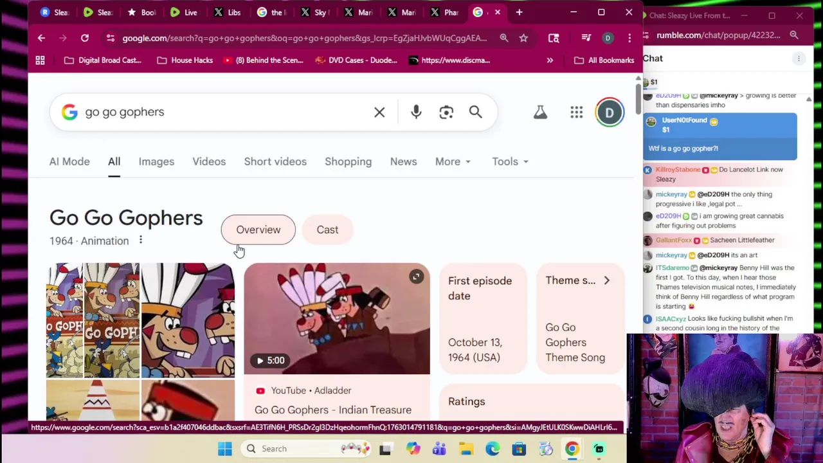Open the large gopher chief image thumbnail

click(x=188, y=320)
